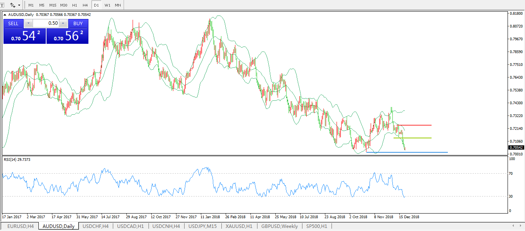Viewport: 525px width, 231px height.
Task: Switch to the GBPUSD,Weekly chart tab
Action: (x=280, y=226)
